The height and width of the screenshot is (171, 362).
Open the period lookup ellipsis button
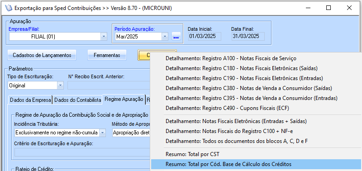coord(176,37)
